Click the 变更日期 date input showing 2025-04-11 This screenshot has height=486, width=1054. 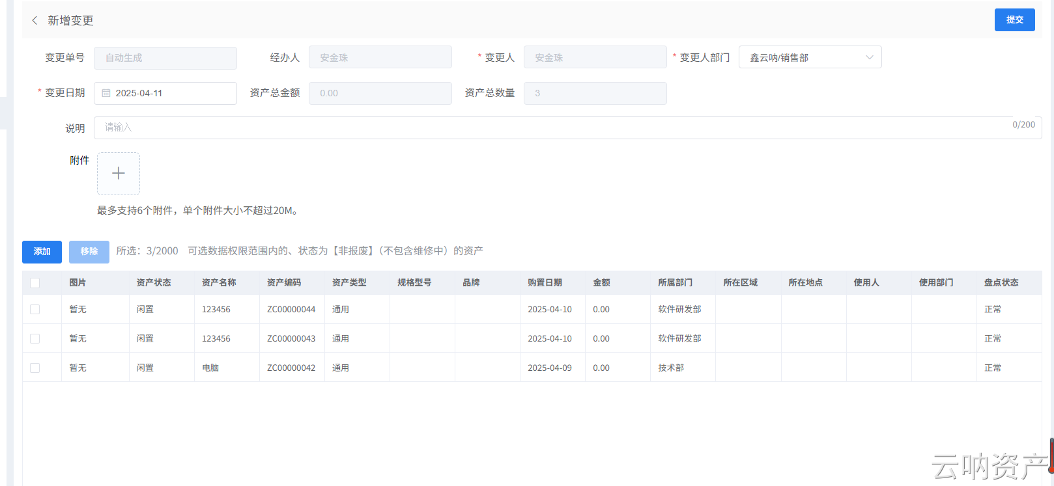[165, 93]
